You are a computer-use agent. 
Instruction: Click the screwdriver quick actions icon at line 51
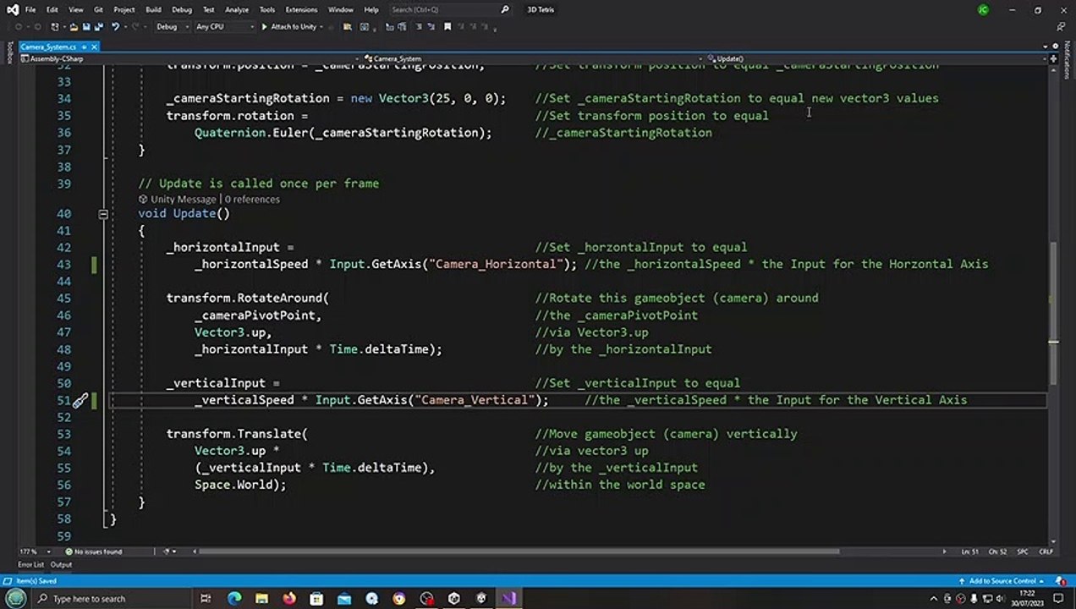pos(80,400)
